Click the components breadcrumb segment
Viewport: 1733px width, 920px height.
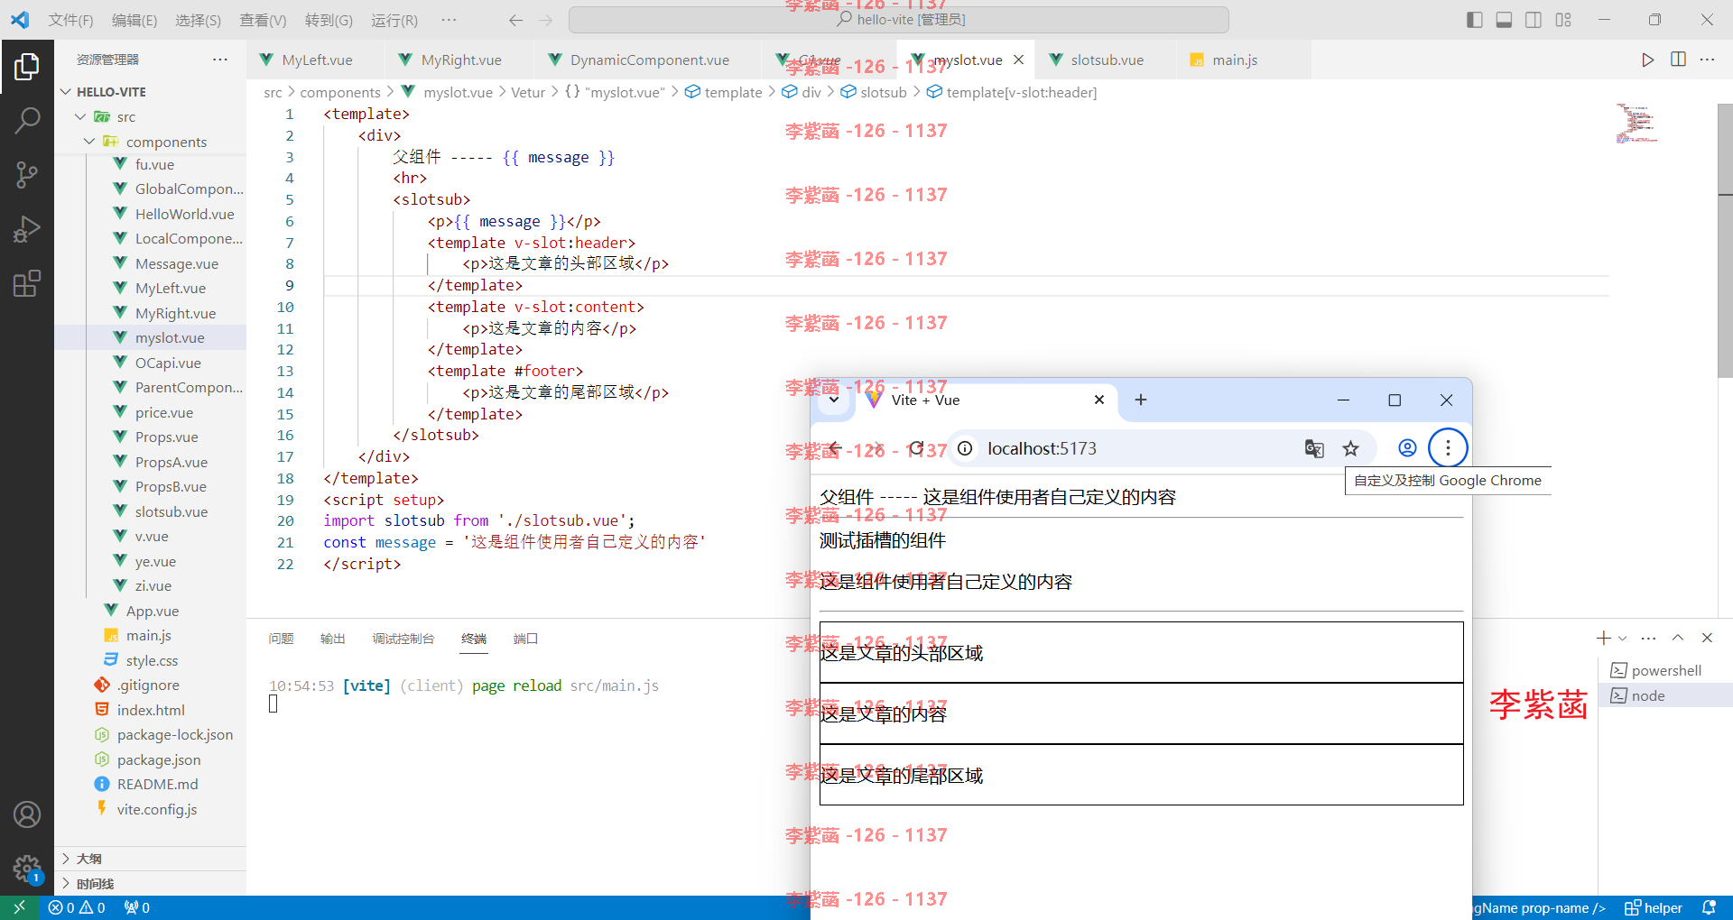[340, 92]
